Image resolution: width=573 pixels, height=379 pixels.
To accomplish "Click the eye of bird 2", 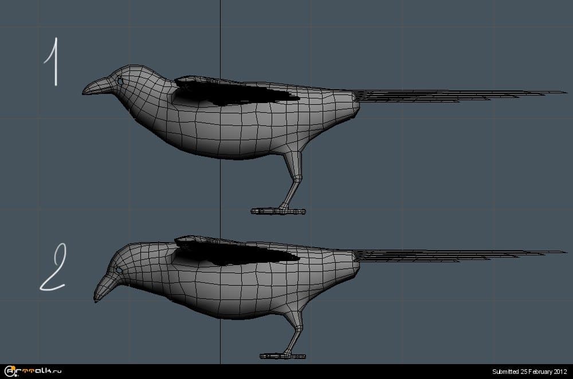I will click(118, 270).
